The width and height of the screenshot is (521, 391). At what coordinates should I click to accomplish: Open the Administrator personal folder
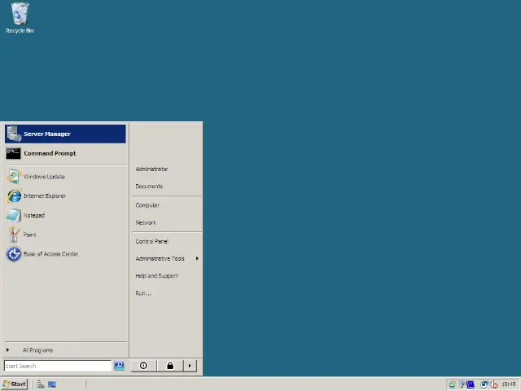[151, 169]
